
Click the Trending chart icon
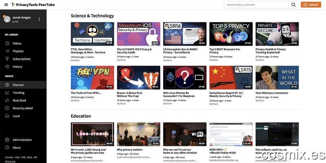pos(7,93)
